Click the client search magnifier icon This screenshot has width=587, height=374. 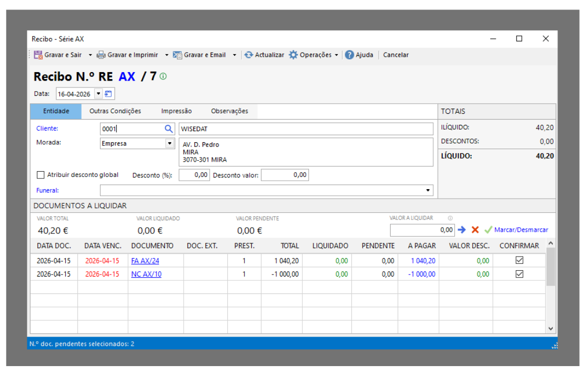click(168, 129)
